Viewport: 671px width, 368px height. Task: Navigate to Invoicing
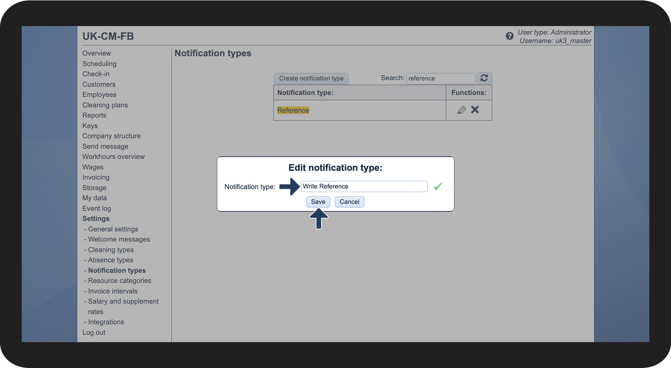[96, 177]
